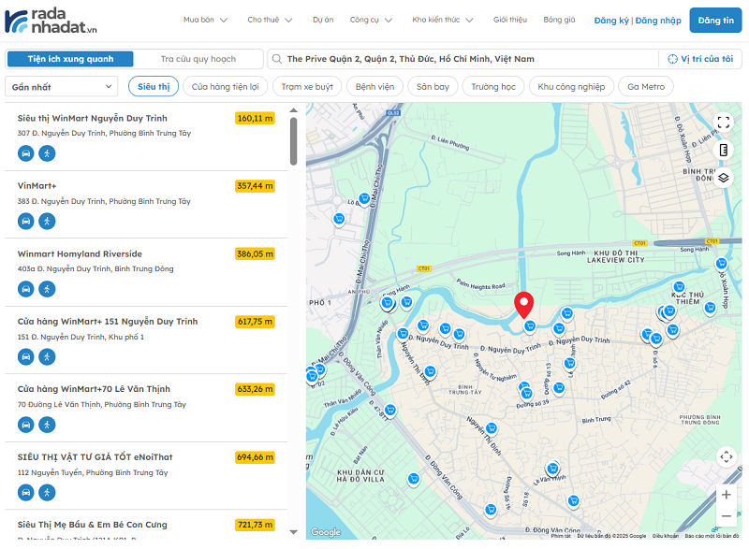Open the map layers selector

(x=724, y=178)
